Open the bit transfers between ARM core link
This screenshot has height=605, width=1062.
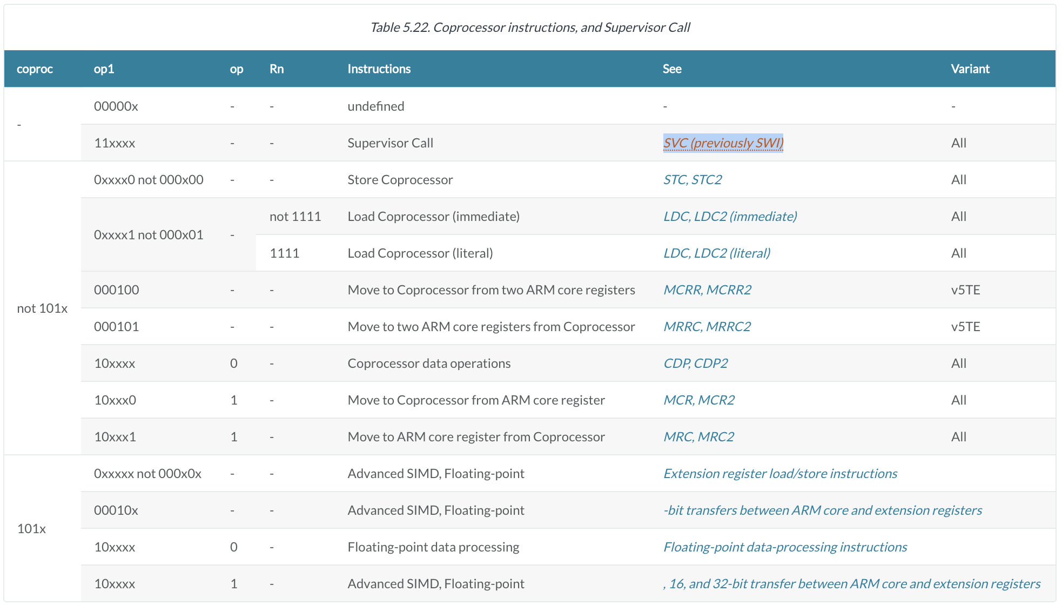tap(823, 510)
